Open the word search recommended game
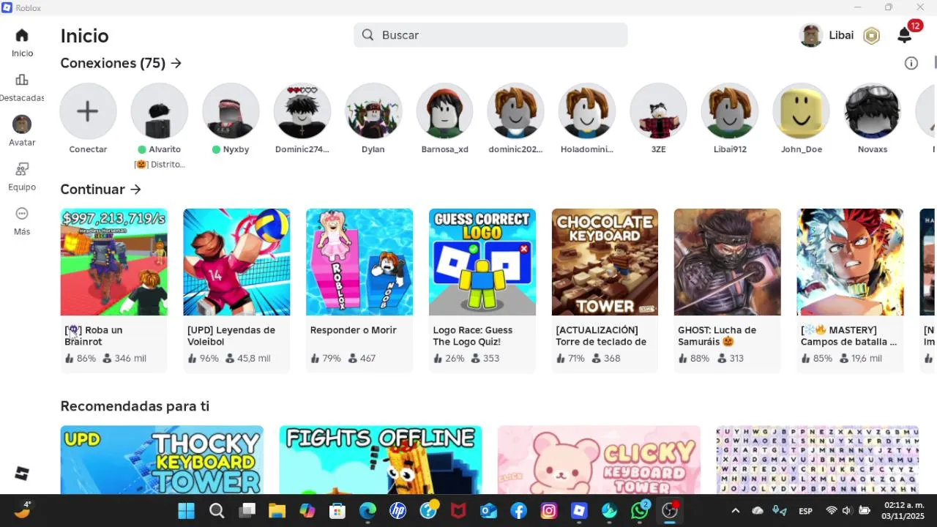Screen dimensions: 937x527 818,460
